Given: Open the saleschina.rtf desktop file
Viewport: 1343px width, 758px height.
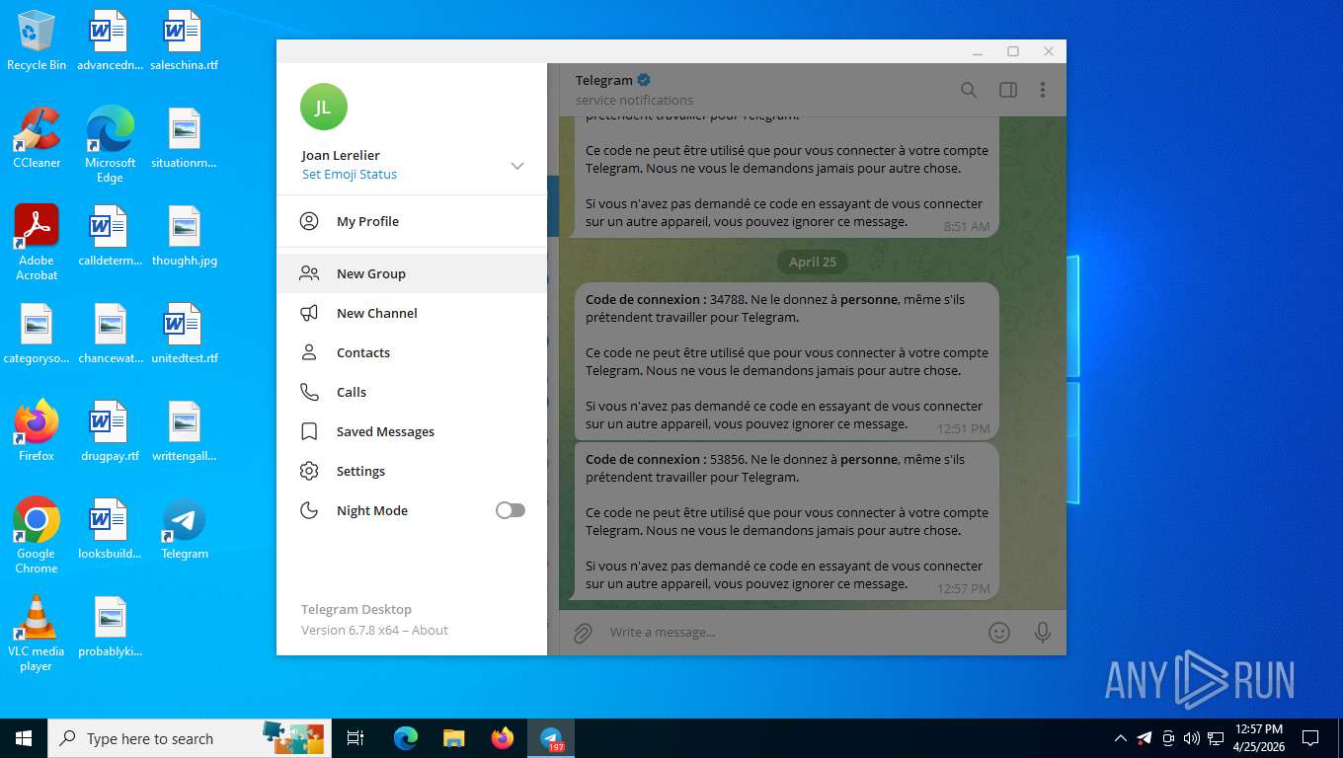Looking at the screenshot, I should click(x=185, y=41).
